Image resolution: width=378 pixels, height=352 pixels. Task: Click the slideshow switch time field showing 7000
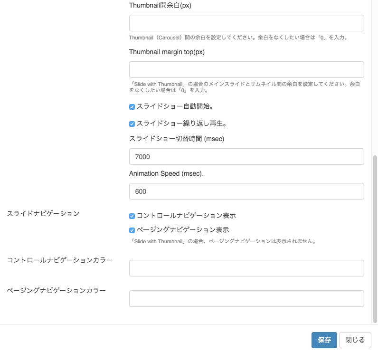click(x=246, y=157)
